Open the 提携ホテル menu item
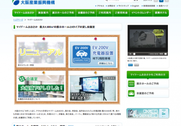 [161, 13]
